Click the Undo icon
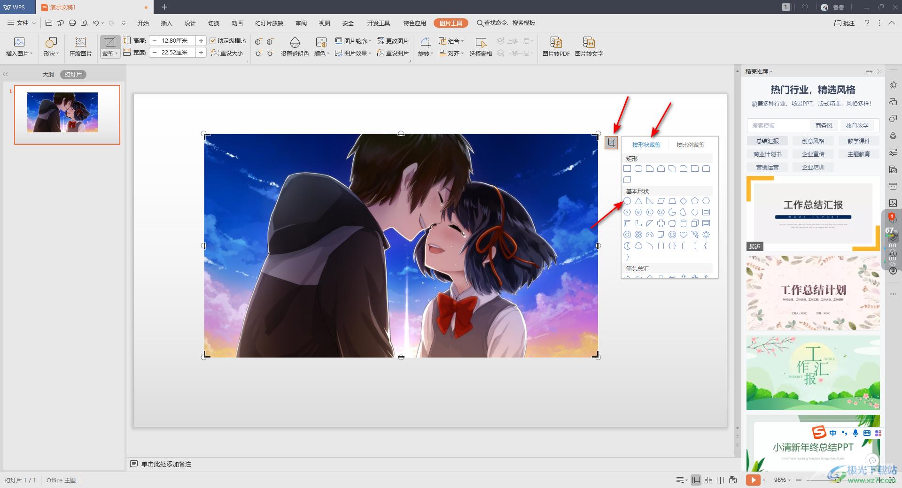 click(96, 23)
